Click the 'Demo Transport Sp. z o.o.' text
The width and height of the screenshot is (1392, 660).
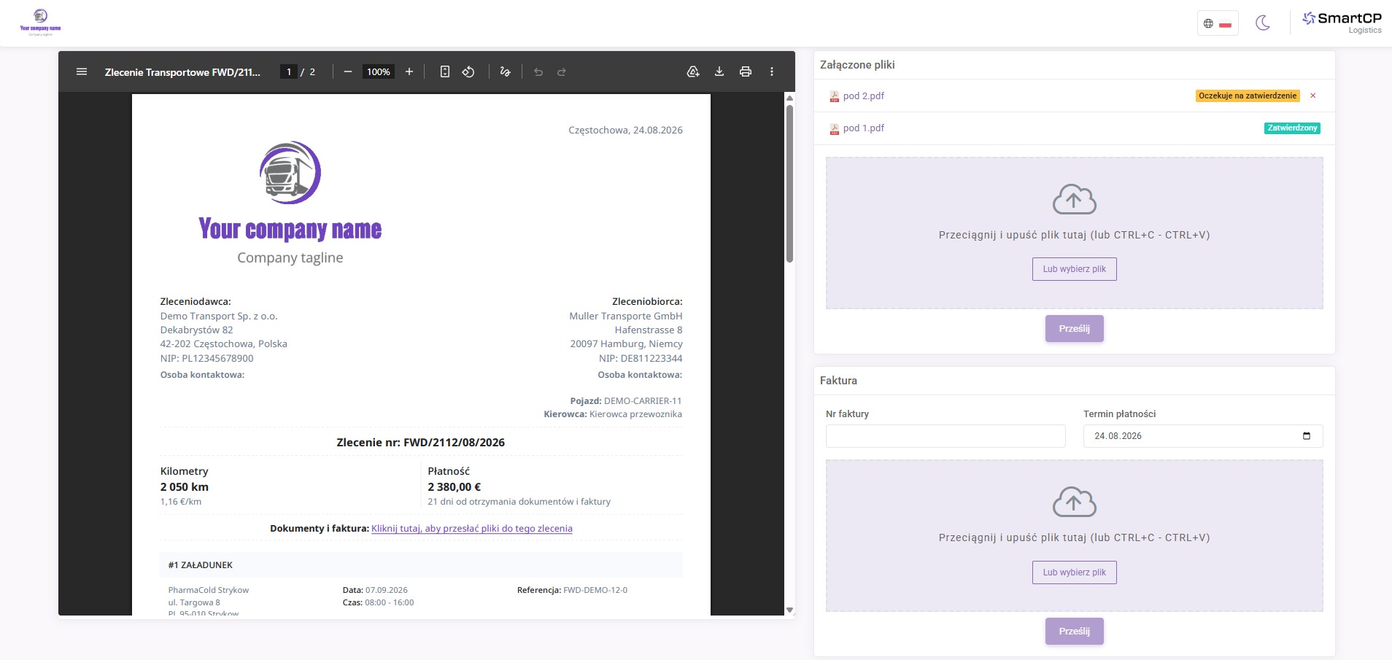coord(219,316)
